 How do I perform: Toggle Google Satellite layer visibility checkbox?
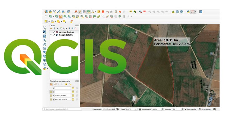[x=54, y=35]
